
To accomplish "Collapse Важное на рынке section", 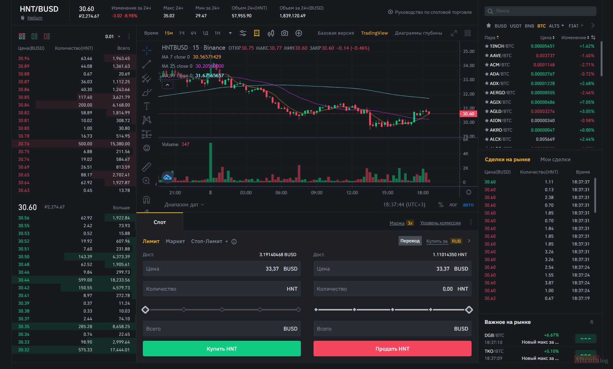I will 592,322.
